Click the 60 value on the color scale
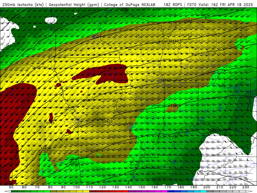Screen dimensions: 257x193 (x=24, y=187)
